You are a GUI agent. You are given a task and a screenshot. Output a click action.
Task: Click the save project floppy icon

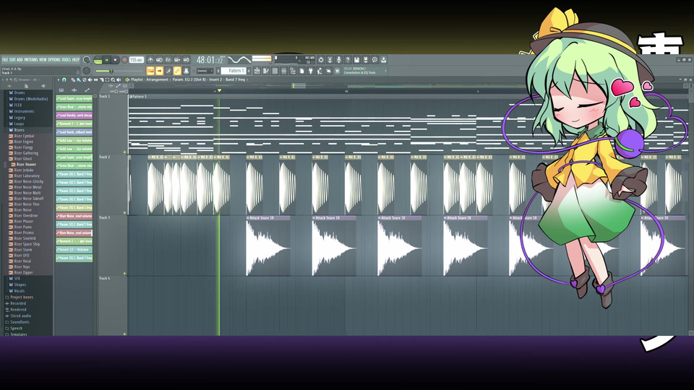pyautogui.click(x=356, y=60)
